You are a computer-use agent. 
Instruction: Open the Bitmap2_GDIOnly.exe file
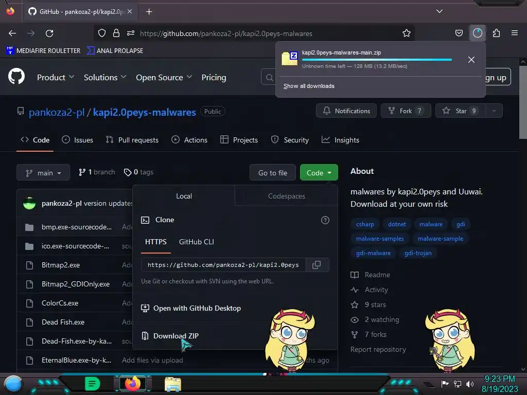75,284
